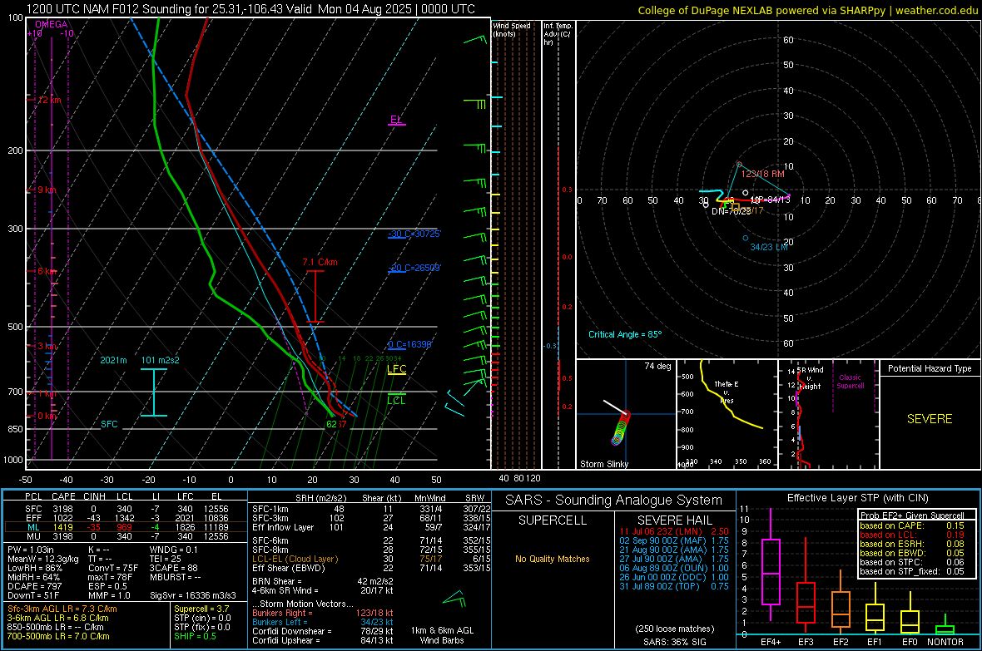The height and width of the screenshot is (651, 982).
Task: Click the 34/23 LM hodograph label
Action: click(x=769, y=247)
